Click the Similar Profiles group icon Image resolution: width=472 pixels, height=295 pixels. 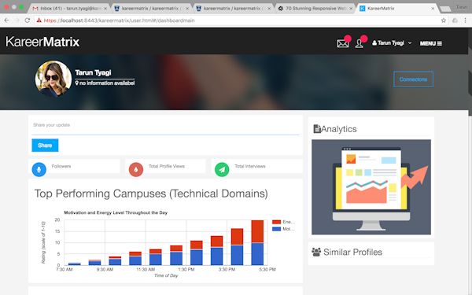316,252
